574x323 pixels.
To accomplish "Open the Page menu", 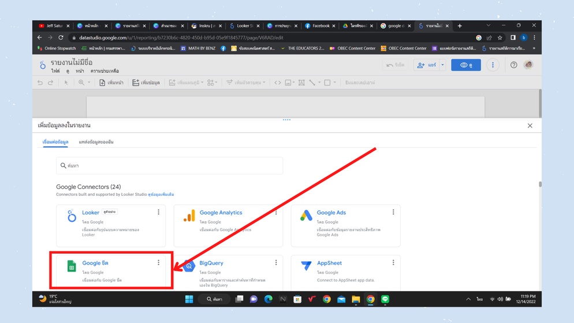I will 80,71.
